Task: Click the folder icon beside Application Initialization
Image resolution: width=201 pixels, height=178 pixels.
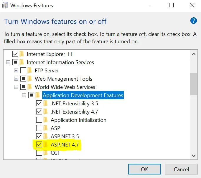Action: click(x=46, y=120)
